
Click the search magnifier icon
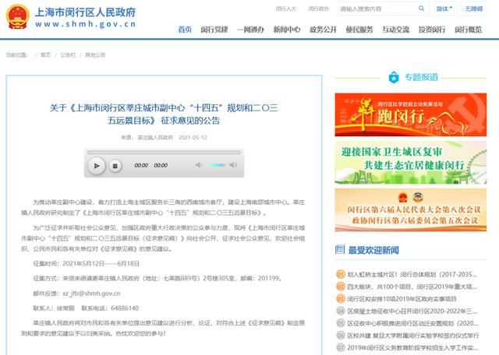421,9
